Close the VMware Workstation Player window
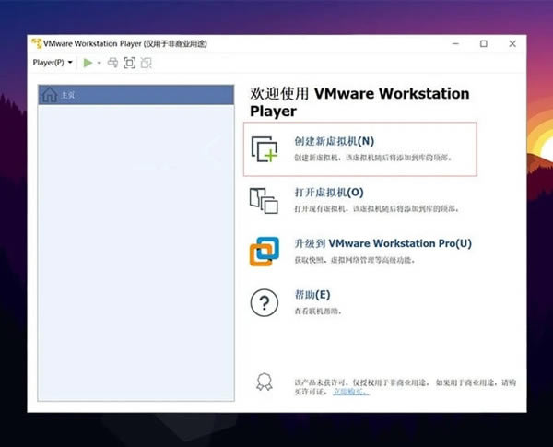The image size is (553, 447). click(x=512, y=43)
